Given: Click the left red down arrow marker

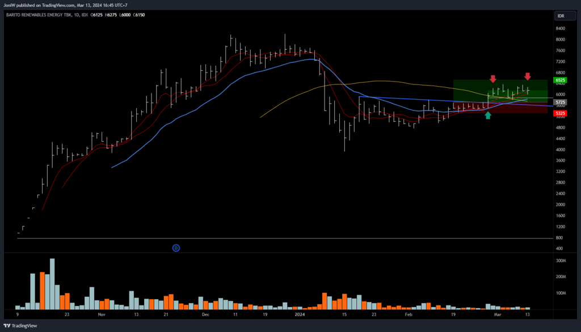Looking at the screenshot, I should 493,78.
